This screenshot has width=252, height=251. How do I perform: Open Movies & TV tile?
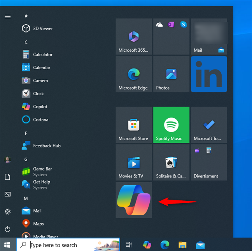(x=133, y=162)
